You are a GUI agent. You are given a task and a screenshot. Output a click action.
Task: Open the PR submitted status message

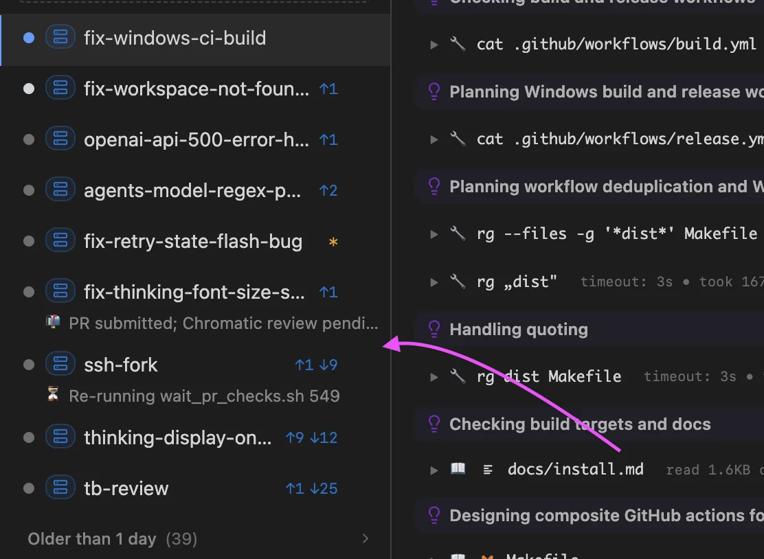coord(223,323)
